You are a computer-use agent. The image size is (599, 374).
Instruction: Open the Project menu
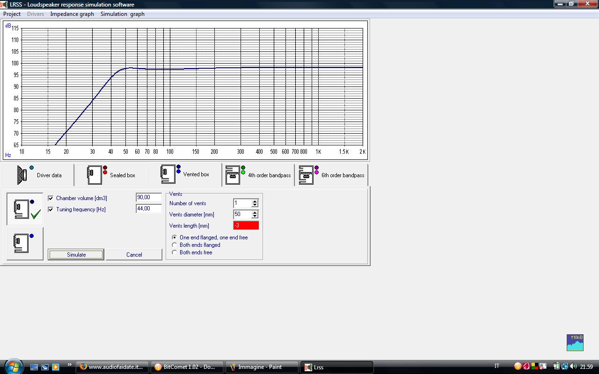(x=12, y=14)
